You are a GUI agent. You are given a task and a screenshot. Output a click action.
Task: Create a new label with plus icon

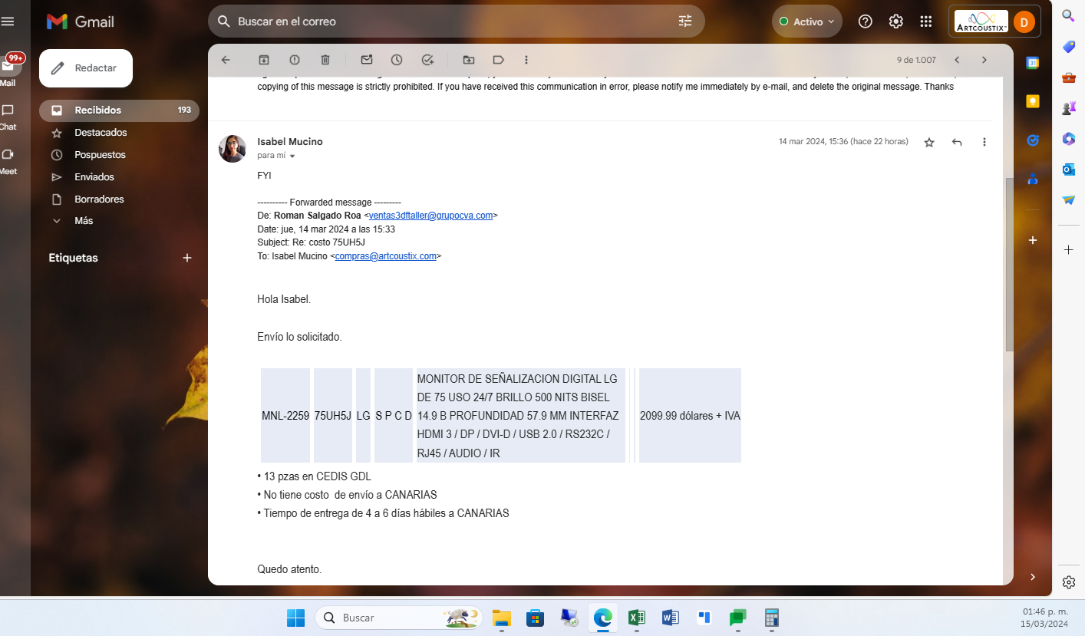click(187, 258)
